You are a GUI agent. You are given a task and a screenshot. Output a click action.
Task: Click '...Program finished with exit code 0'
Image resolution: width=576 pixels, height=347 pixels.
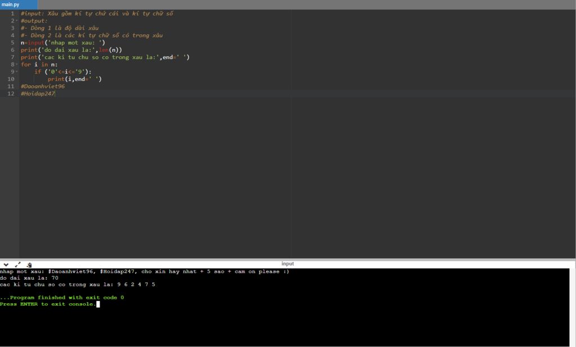pos(62,298)
